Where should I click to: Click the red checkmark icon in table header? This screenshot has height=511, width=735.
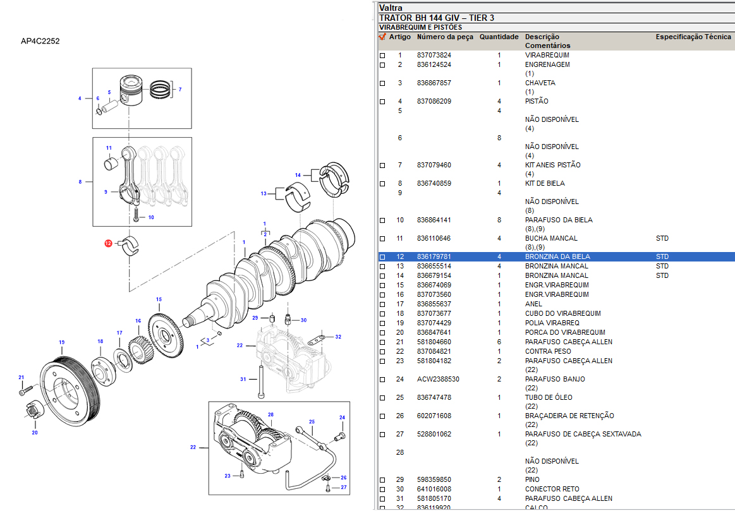(382, 37)
